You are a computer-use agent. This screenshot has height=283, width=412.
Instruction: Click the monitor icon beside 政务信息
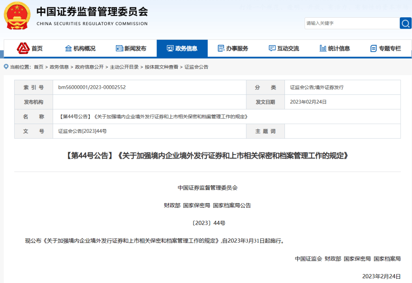tap(170, 48)
